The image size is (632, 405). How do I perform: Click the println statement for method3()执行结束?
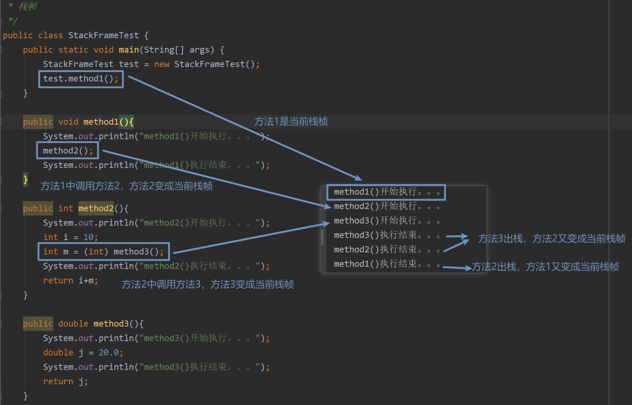tap(156, 367)
